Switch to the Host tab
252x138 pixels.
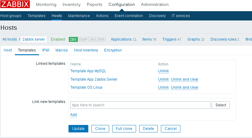pyautogui.click(x=8, y=50)
